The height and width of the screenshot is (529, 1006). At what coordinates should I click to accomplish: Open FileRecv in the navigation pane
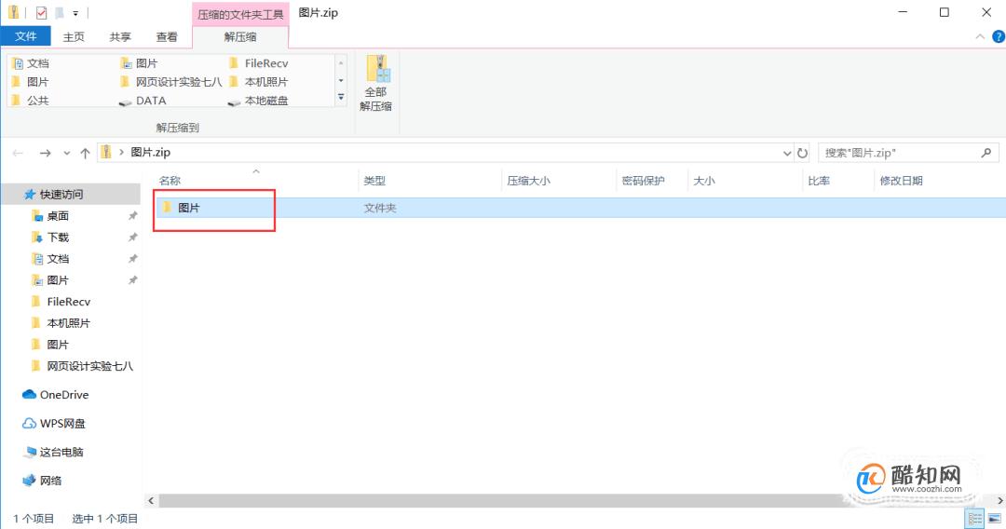tap(68, 302)
